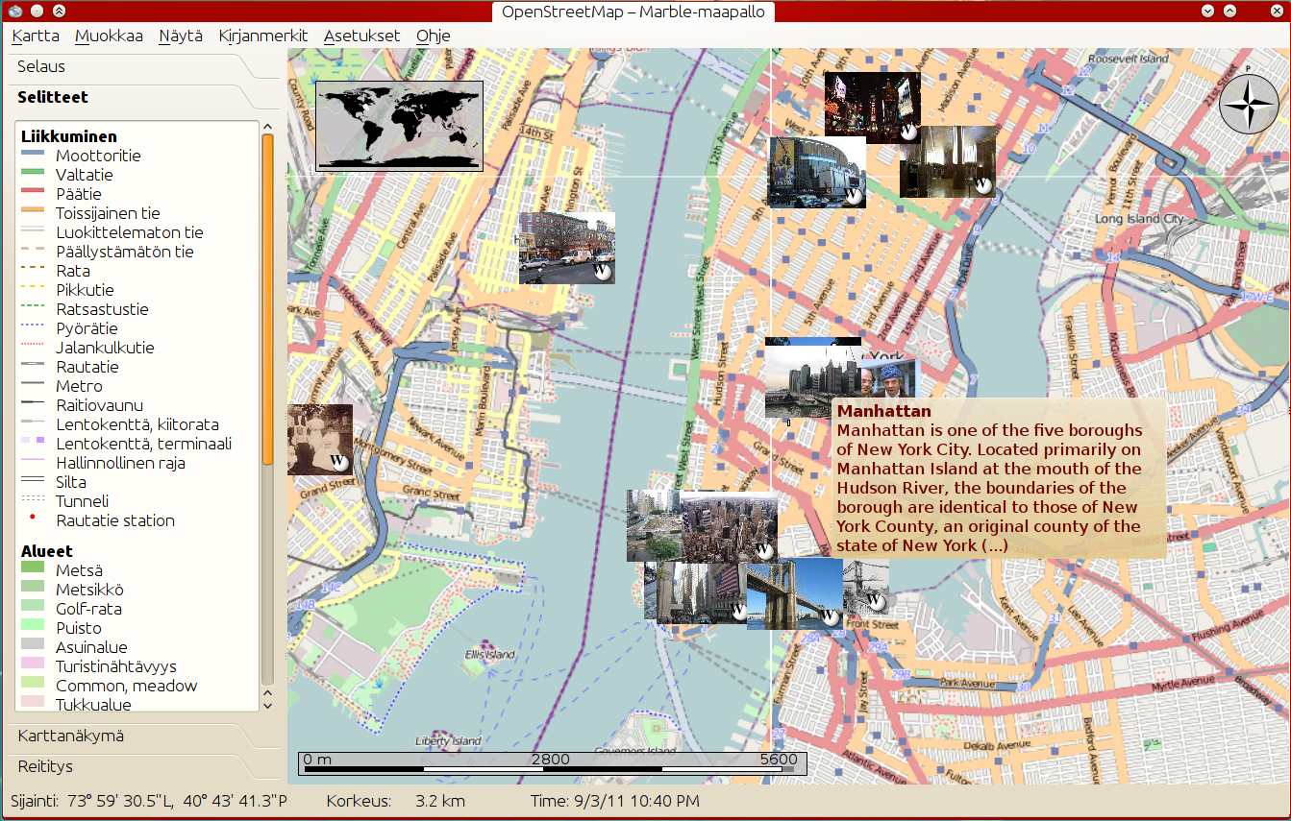Image resolution: width=1291 pixels, height=821 pixels.
Task: Click the orange legend scrollbar handle
Action: pos(268,301)
